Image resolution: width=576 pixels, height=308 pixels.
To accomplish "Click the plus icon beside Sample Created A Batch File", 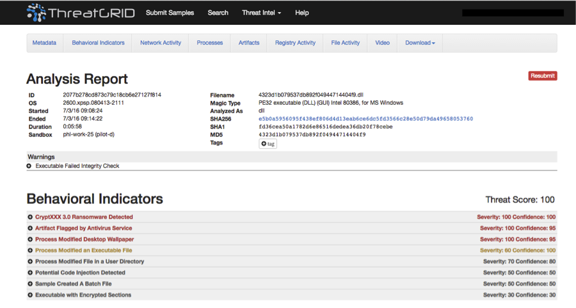I will point(30,284).
